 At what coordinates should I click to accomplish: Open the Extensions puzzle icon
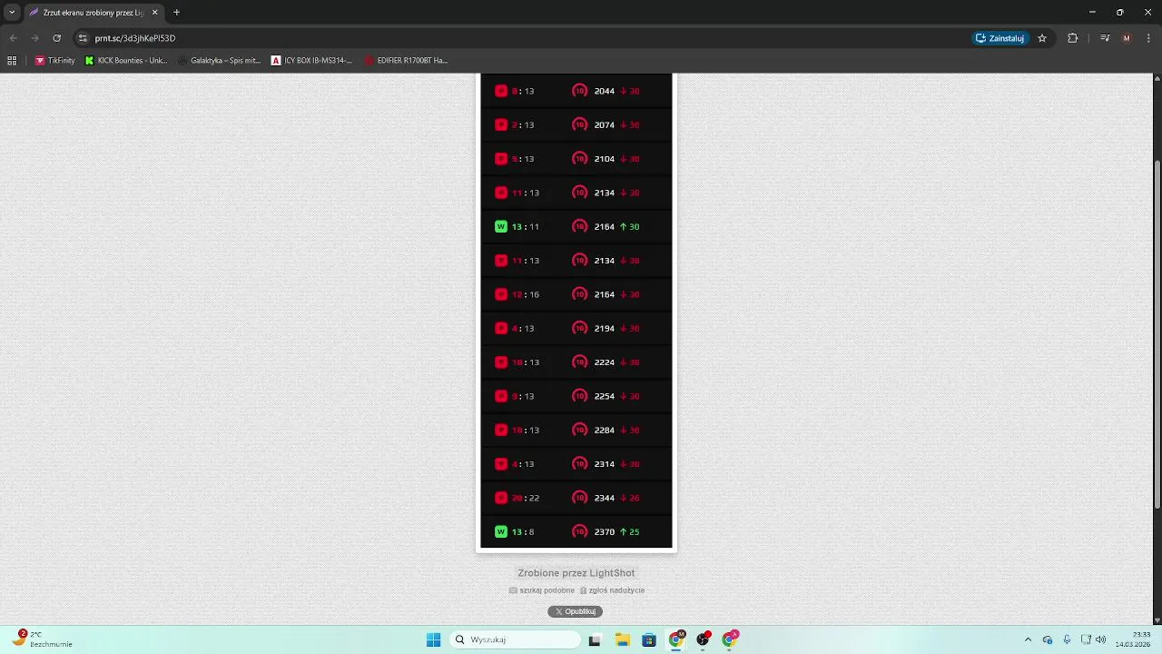(1072, 38)
